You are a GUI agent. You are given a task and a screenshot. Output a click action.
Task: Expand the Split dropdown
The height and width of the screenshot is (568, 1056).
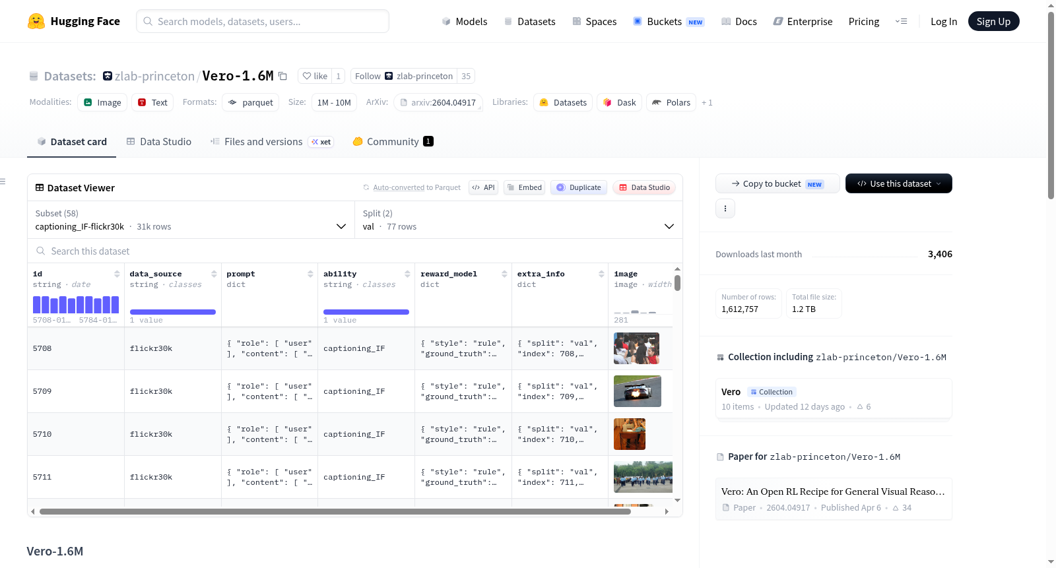(x=519, y=220)
